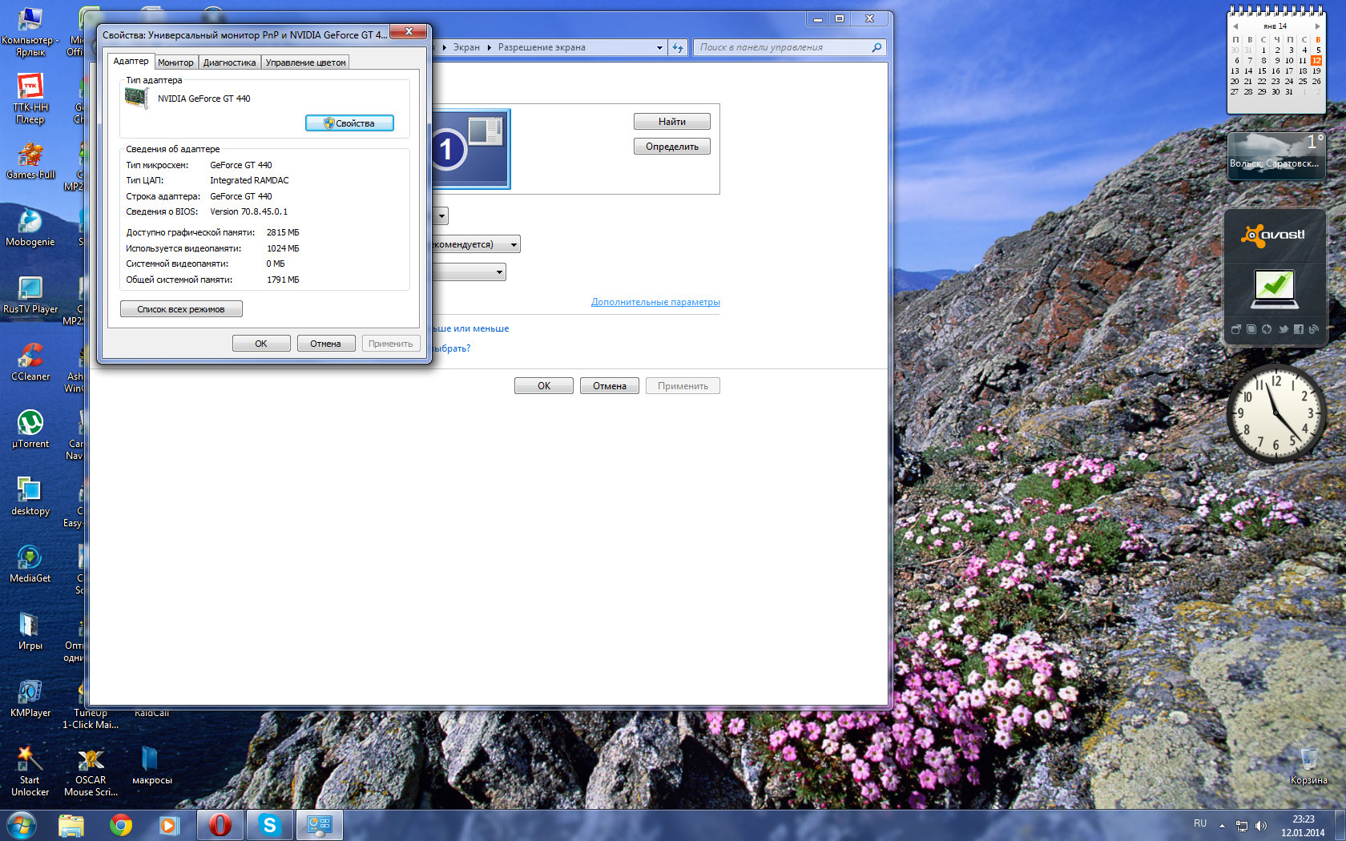Click avast gadget RSS icon

point(1313,329)
